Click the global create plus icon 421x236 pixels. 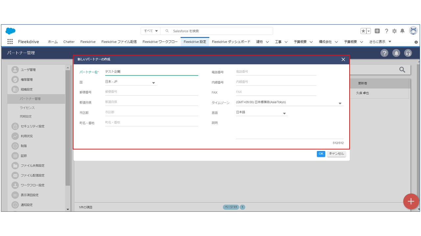(377, 31)
